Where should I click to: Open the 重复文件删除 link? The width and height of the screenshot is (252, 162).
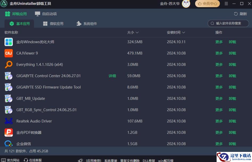130,160
